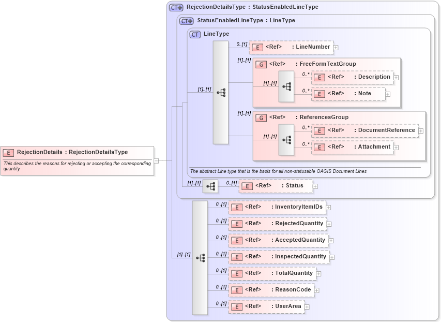Select the E icon on the ReasonCode element
Image resolution: width=441 pixels, height=322 pixels.
point(237,290)
